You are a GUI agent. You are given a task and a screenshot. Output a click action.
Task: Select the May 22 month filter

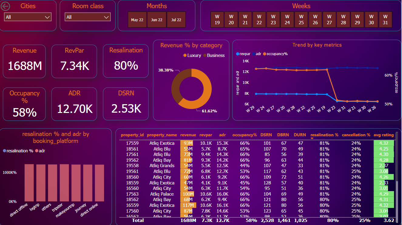[137, 20]
